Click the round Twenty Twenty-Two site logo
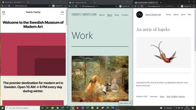The image size is (196, 110). 140,15
